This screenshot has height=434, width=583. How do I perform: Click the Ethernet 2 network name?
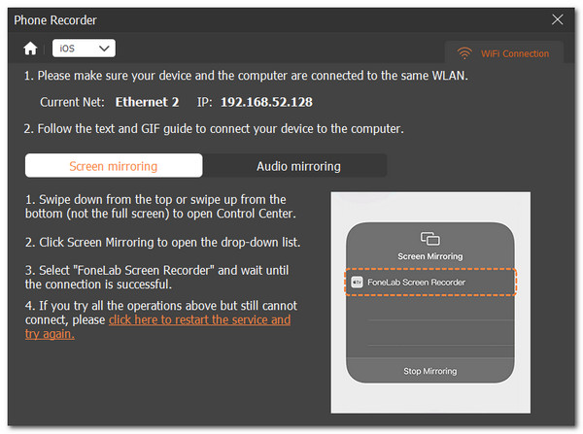(x=147, y=102)
